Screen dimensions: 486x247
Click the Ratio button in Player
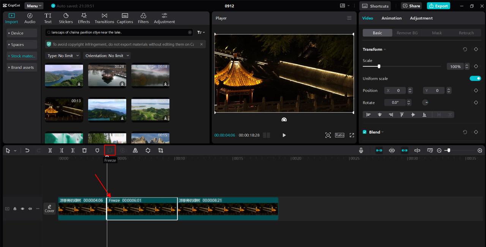click(339, 135)
